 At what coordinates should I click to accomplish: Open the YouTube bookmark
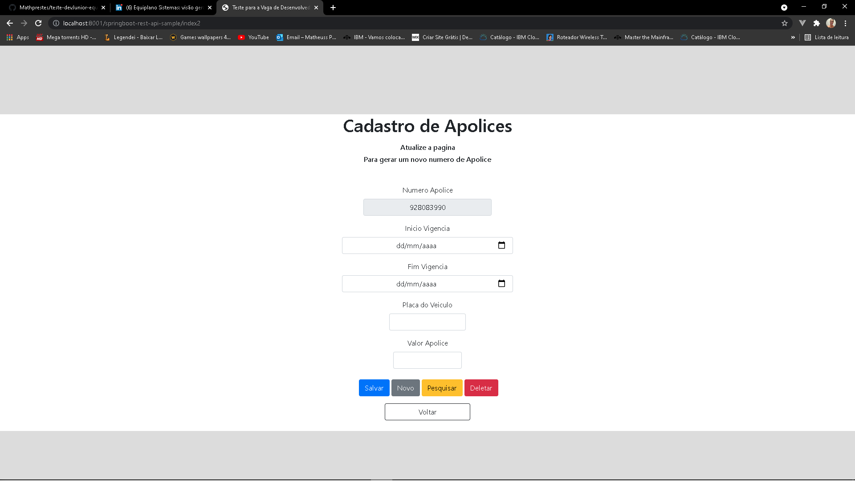click(253, 37)
